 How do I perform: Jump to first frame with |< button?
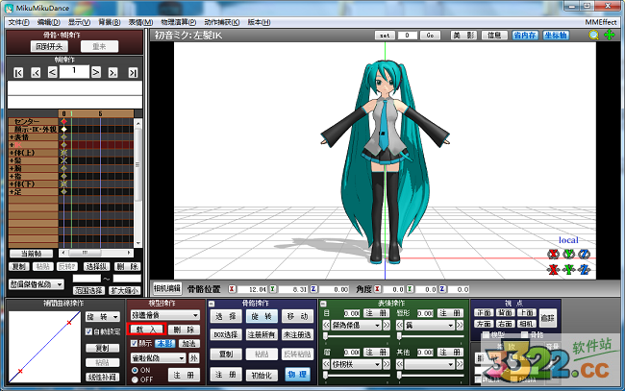coord(18,72)
